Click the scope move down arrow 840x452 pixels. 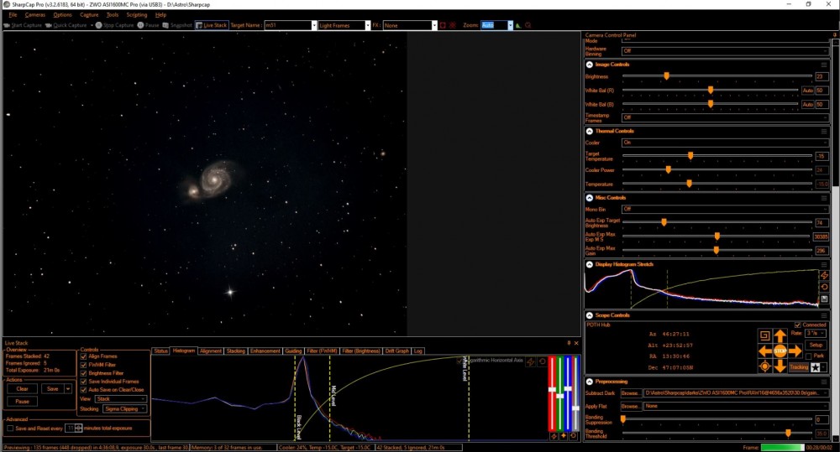(780, 366)
